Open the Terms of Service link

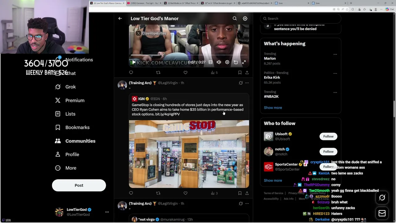[x=273, y=193]
